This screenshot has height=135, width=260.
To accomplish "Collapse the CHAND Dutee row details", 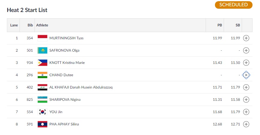I will coord(246,75).
